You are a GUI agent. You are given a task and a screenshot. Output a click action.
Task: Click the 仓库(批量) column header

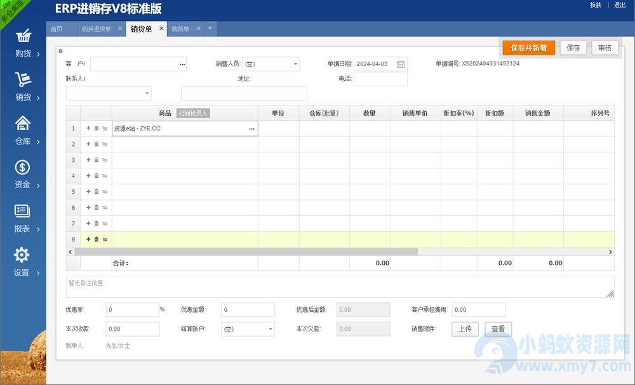324,113
